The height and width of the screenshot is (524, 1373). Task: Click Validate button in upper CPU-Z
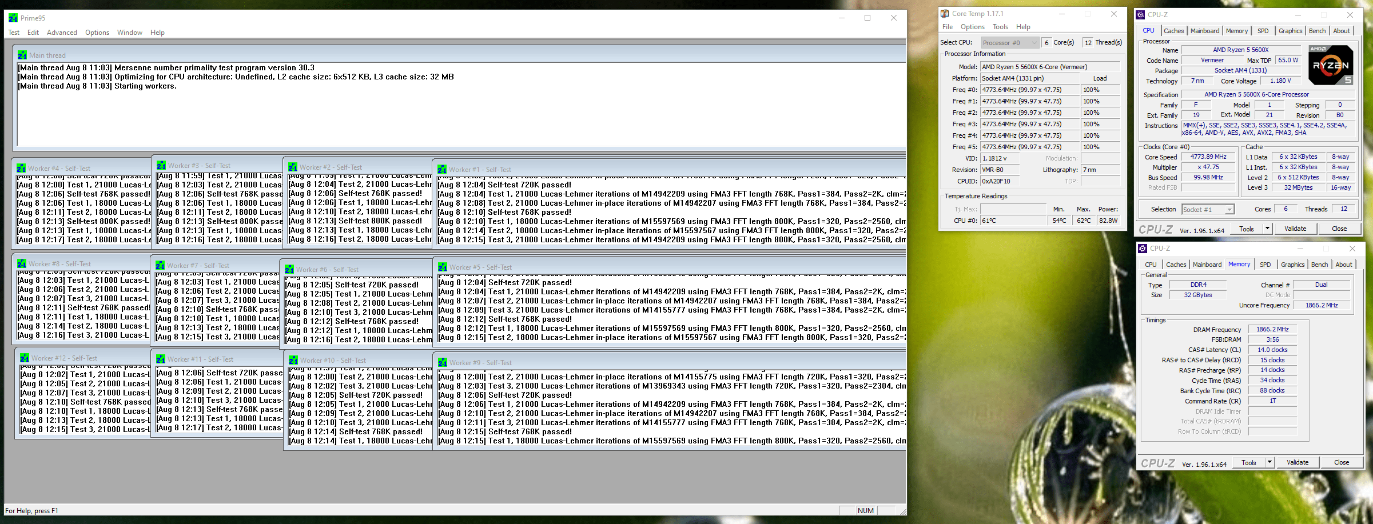tap(1295, 229)
